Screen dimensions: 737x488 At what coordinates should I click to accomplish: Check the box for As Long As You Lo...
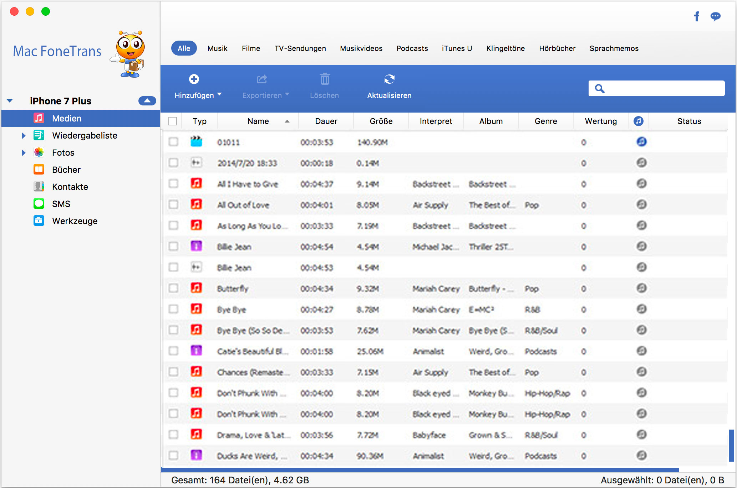173,225
